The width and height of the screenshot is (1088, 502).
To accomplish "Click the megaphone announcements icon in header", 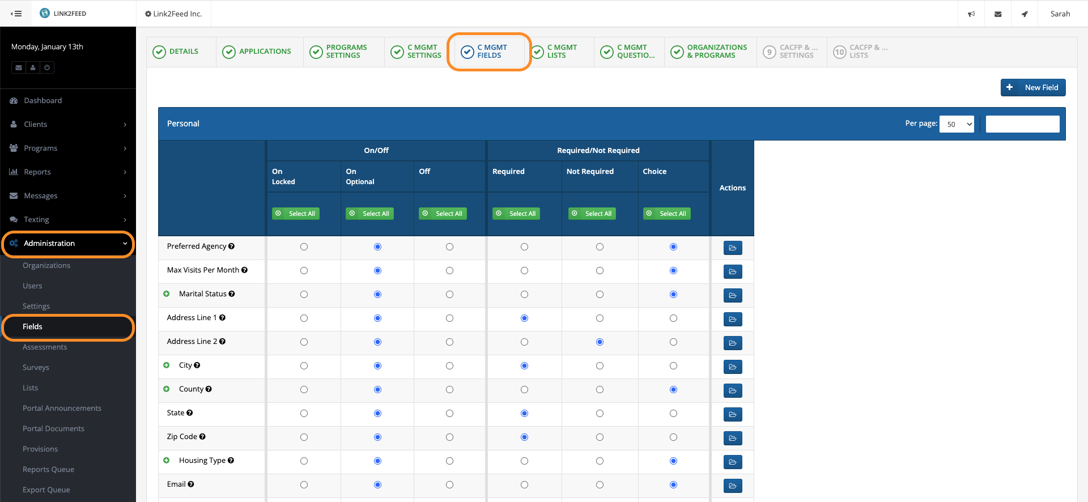I will point(971,14).
